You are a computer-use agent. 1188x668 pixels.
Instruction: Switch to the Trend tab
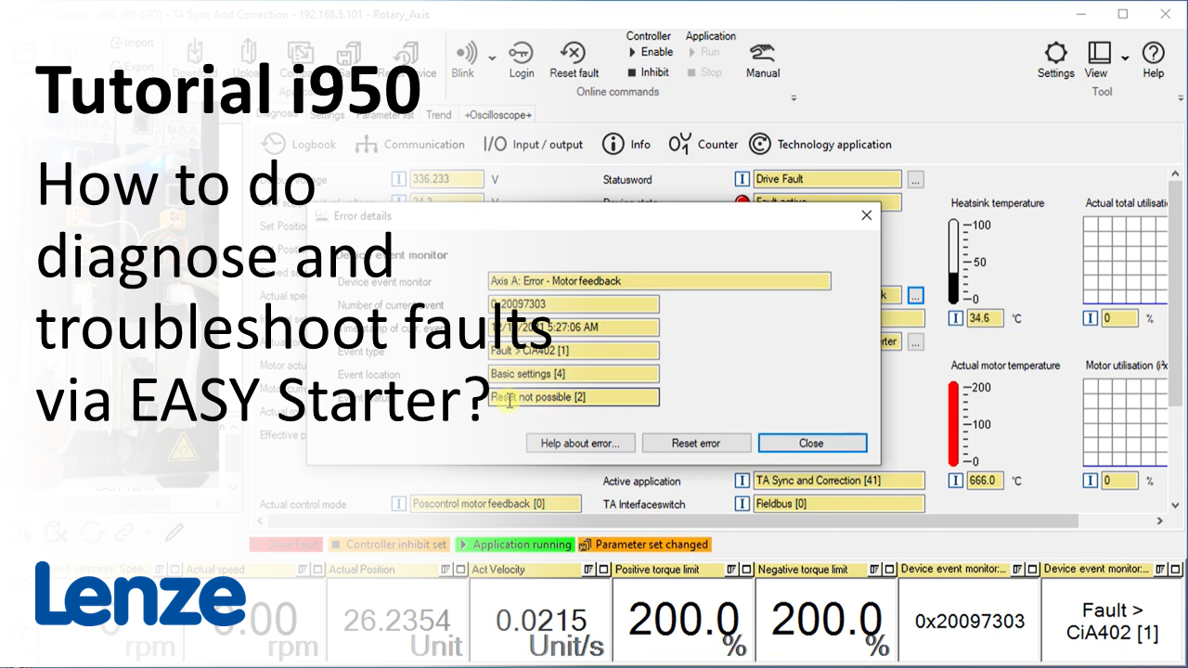[x=438, y=114]
